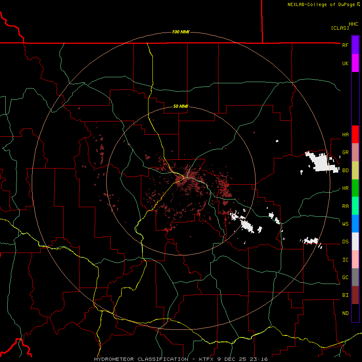Viewport: 362px width, 362px height.
Task: Click the 100 NMI range ring label
Action: (x=181, y=32)
